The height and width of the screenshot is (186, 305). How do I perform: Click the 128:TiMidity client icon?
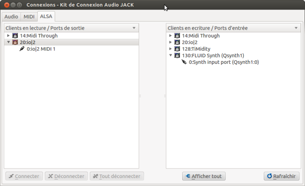pos(177,49)
